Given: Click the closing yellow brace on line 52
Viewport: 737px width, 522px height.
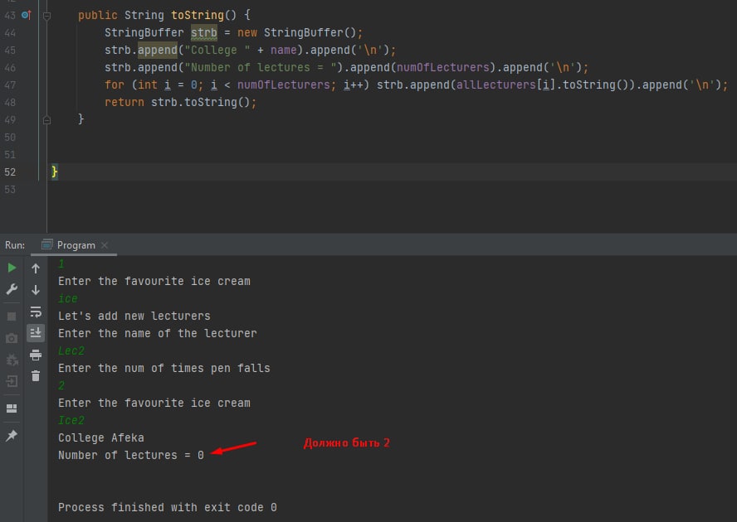Looking at the screenshot, I should tap(55, 172).
